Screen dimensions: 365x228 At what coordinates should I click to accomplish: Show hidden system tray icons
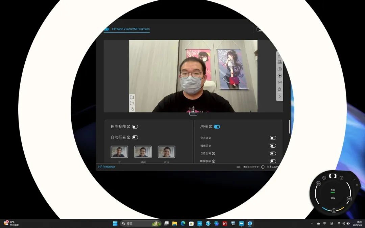(x=312, y=224)
